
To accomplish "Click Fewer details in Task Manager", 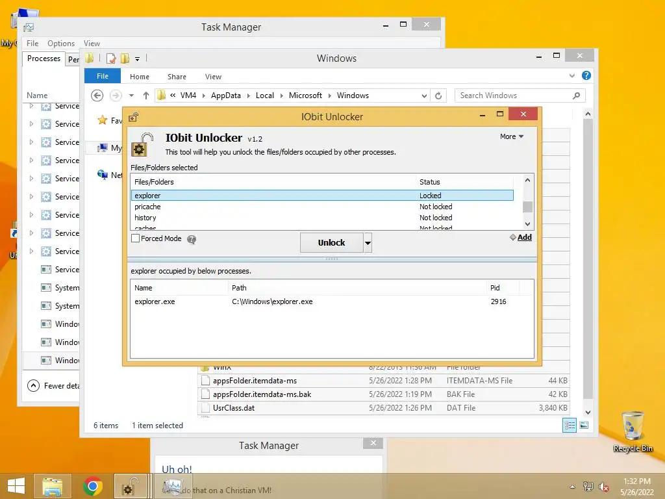I will click(53, 386).
